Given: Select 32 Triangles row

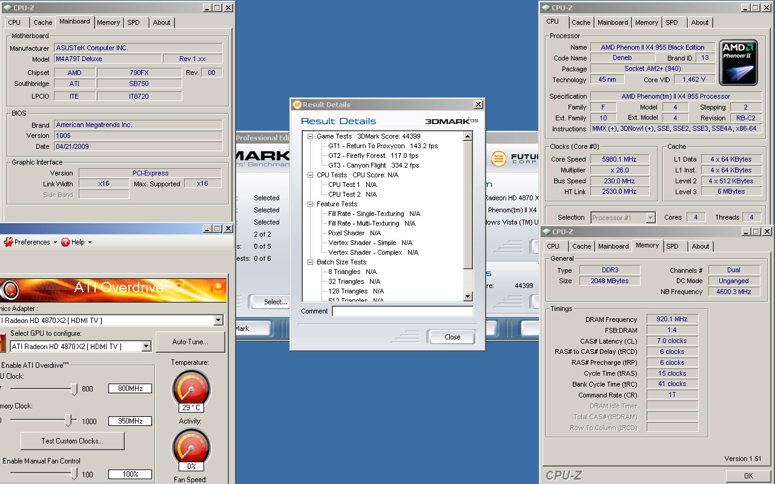Looking at the screenshot, I should (x=354, y=281).
